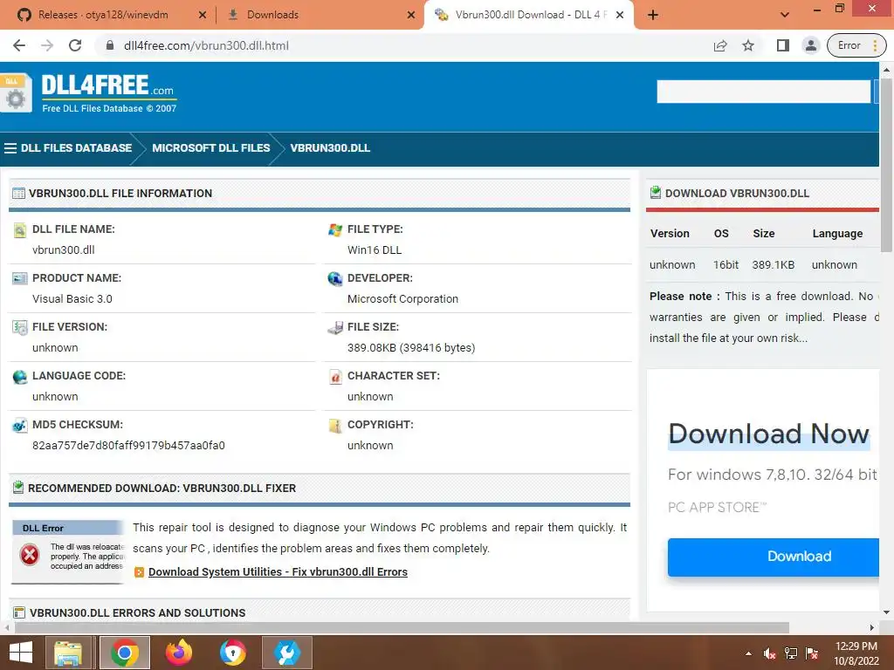Click the 389.08KB (398416 bytes) value
This screenshot has height=670, width=894.
(411, 348)
